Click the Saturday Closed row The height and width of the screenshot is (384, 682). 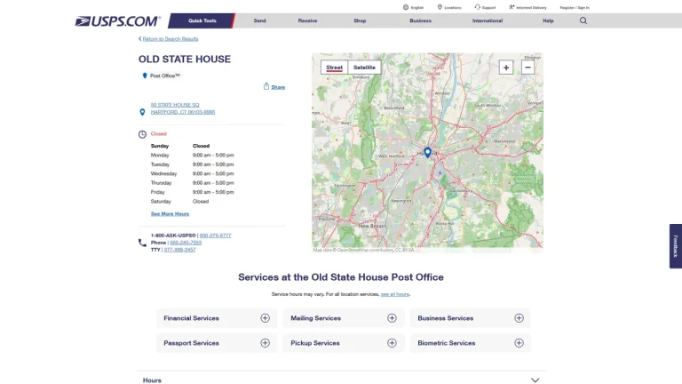coord(179,202)
